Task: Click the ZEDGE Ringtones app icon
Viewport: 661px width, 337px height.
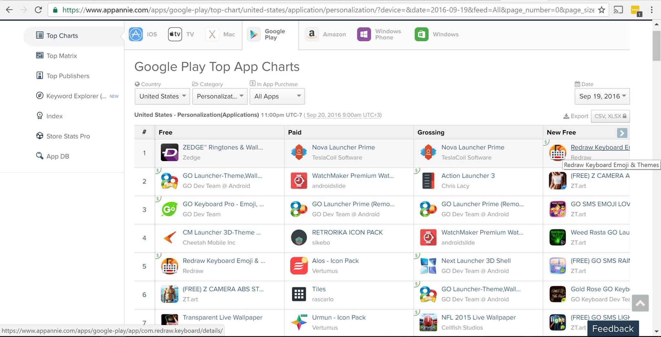Action: pyautogui.click(x=169, y=152)
